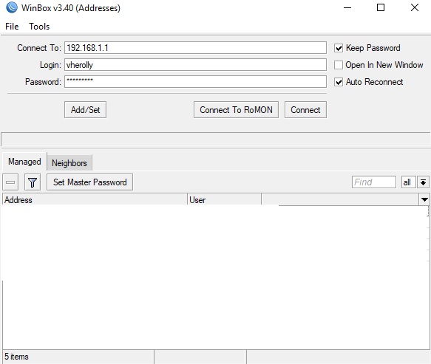Focus the Connect To address field

coord(195,48)
